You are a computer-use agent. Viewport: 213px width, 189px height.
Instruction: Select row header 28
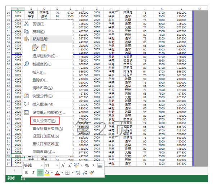8,57
